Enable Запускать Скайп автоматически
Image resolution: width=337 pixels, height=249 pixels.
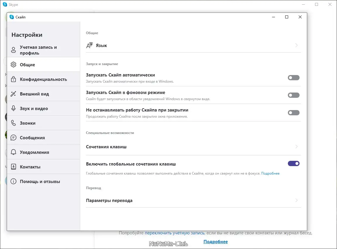[293, 78]
